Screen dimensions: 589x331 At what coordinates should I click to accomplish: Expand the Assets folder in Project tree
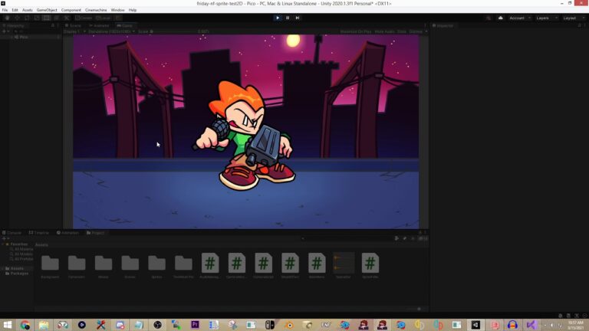click(x=3, y=269)
